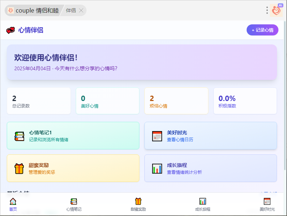Click the 查看情绪统计分析 description
Screen dimensions: 287x216
coord(184,172)
